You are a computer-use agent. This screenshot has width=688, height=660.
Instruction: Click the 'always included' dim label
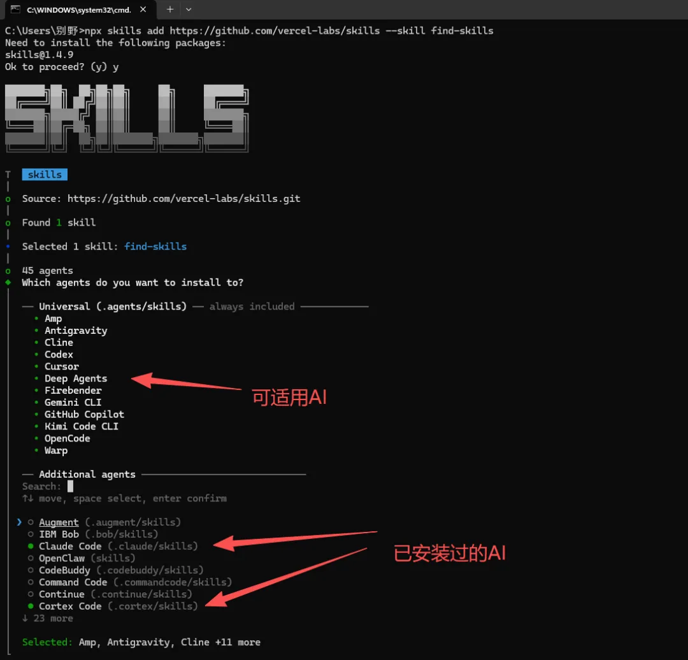tap(252, 306)
